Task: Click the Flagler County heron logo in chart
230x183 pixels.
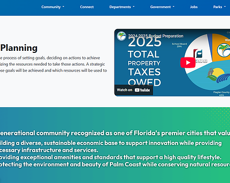Action: (x=218, y=75)
